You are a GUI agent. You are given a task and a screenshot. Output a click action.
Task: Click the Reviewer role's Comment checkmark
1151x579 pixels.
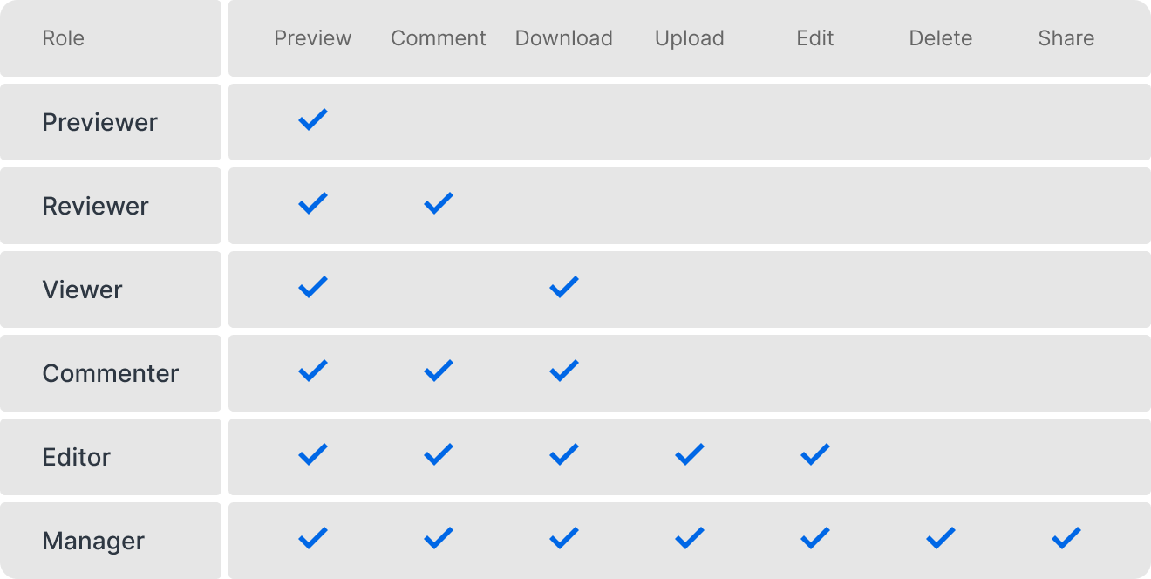coord(439,204)
